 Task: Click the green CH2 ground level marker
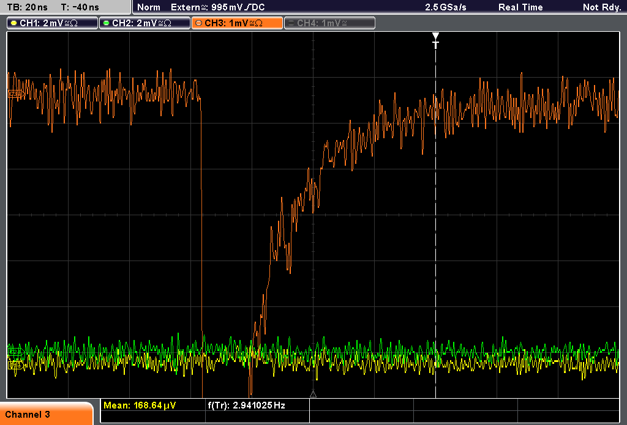(x=15, y=352)
